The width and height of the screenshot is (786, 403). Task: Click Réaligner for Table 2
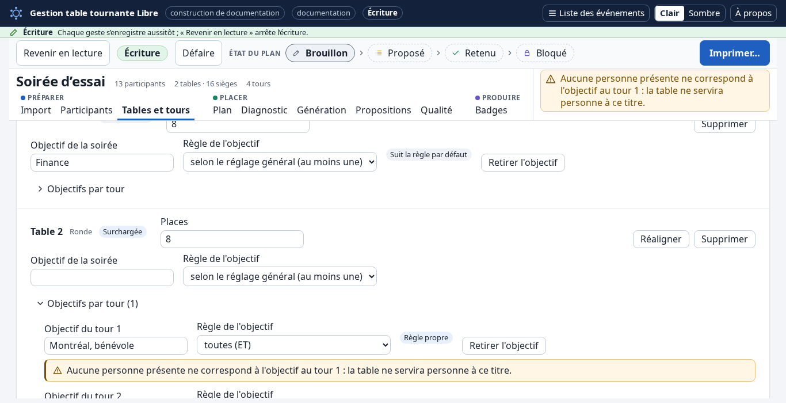tap(661, 239)
